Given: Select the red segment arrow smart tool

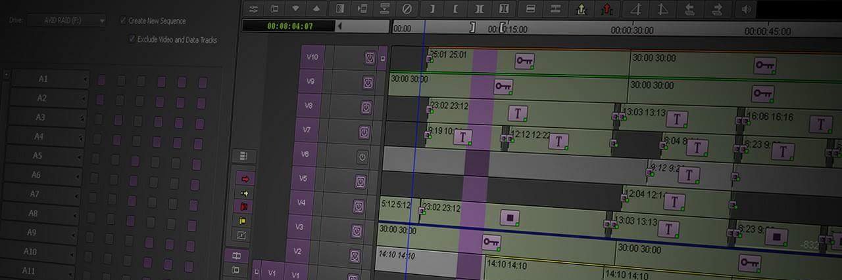Looking at the screenshot, I should coord(246,178).
